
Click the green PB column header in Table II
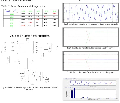pyautogui.click(x=55, y=11)
